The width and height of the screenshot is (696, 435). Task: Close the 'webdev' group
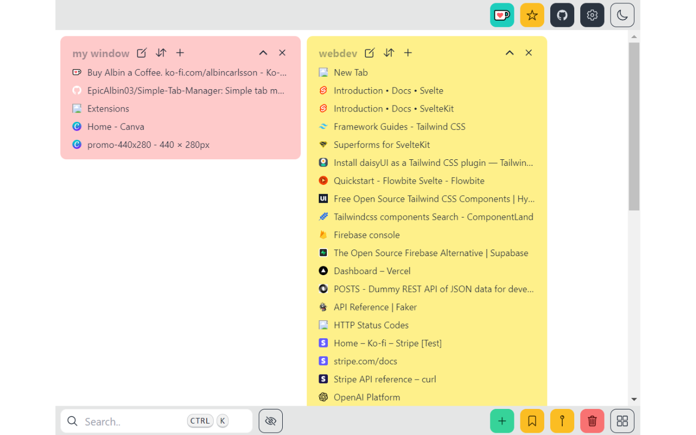click(529, 53)
